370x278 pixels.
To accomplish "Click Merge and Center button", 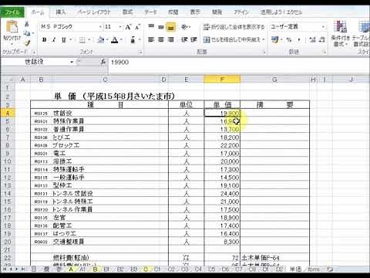I will [x=232, y=39].
